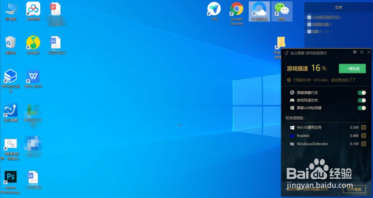Launch Adobe Photoshop shortcut
This screenshot has height=198, width=373.
(11, 182)
